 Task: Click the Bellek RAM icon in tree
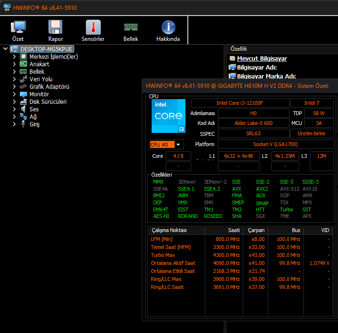coord(23,71)
